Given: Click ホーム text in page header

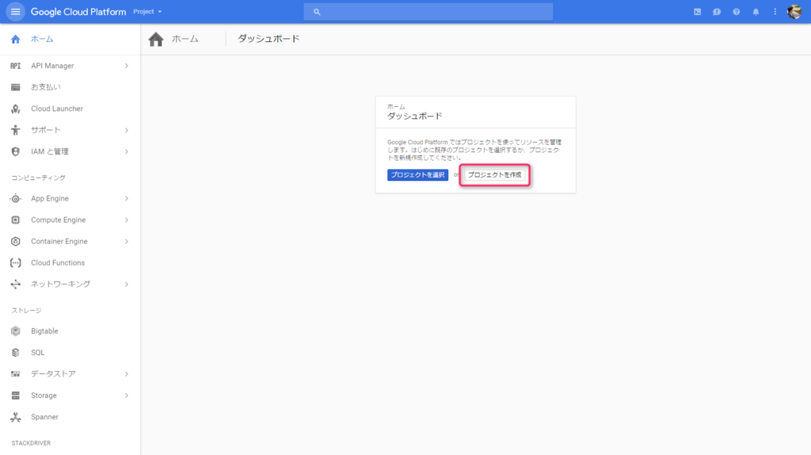Looking at the screenshot, I should 185,39.
